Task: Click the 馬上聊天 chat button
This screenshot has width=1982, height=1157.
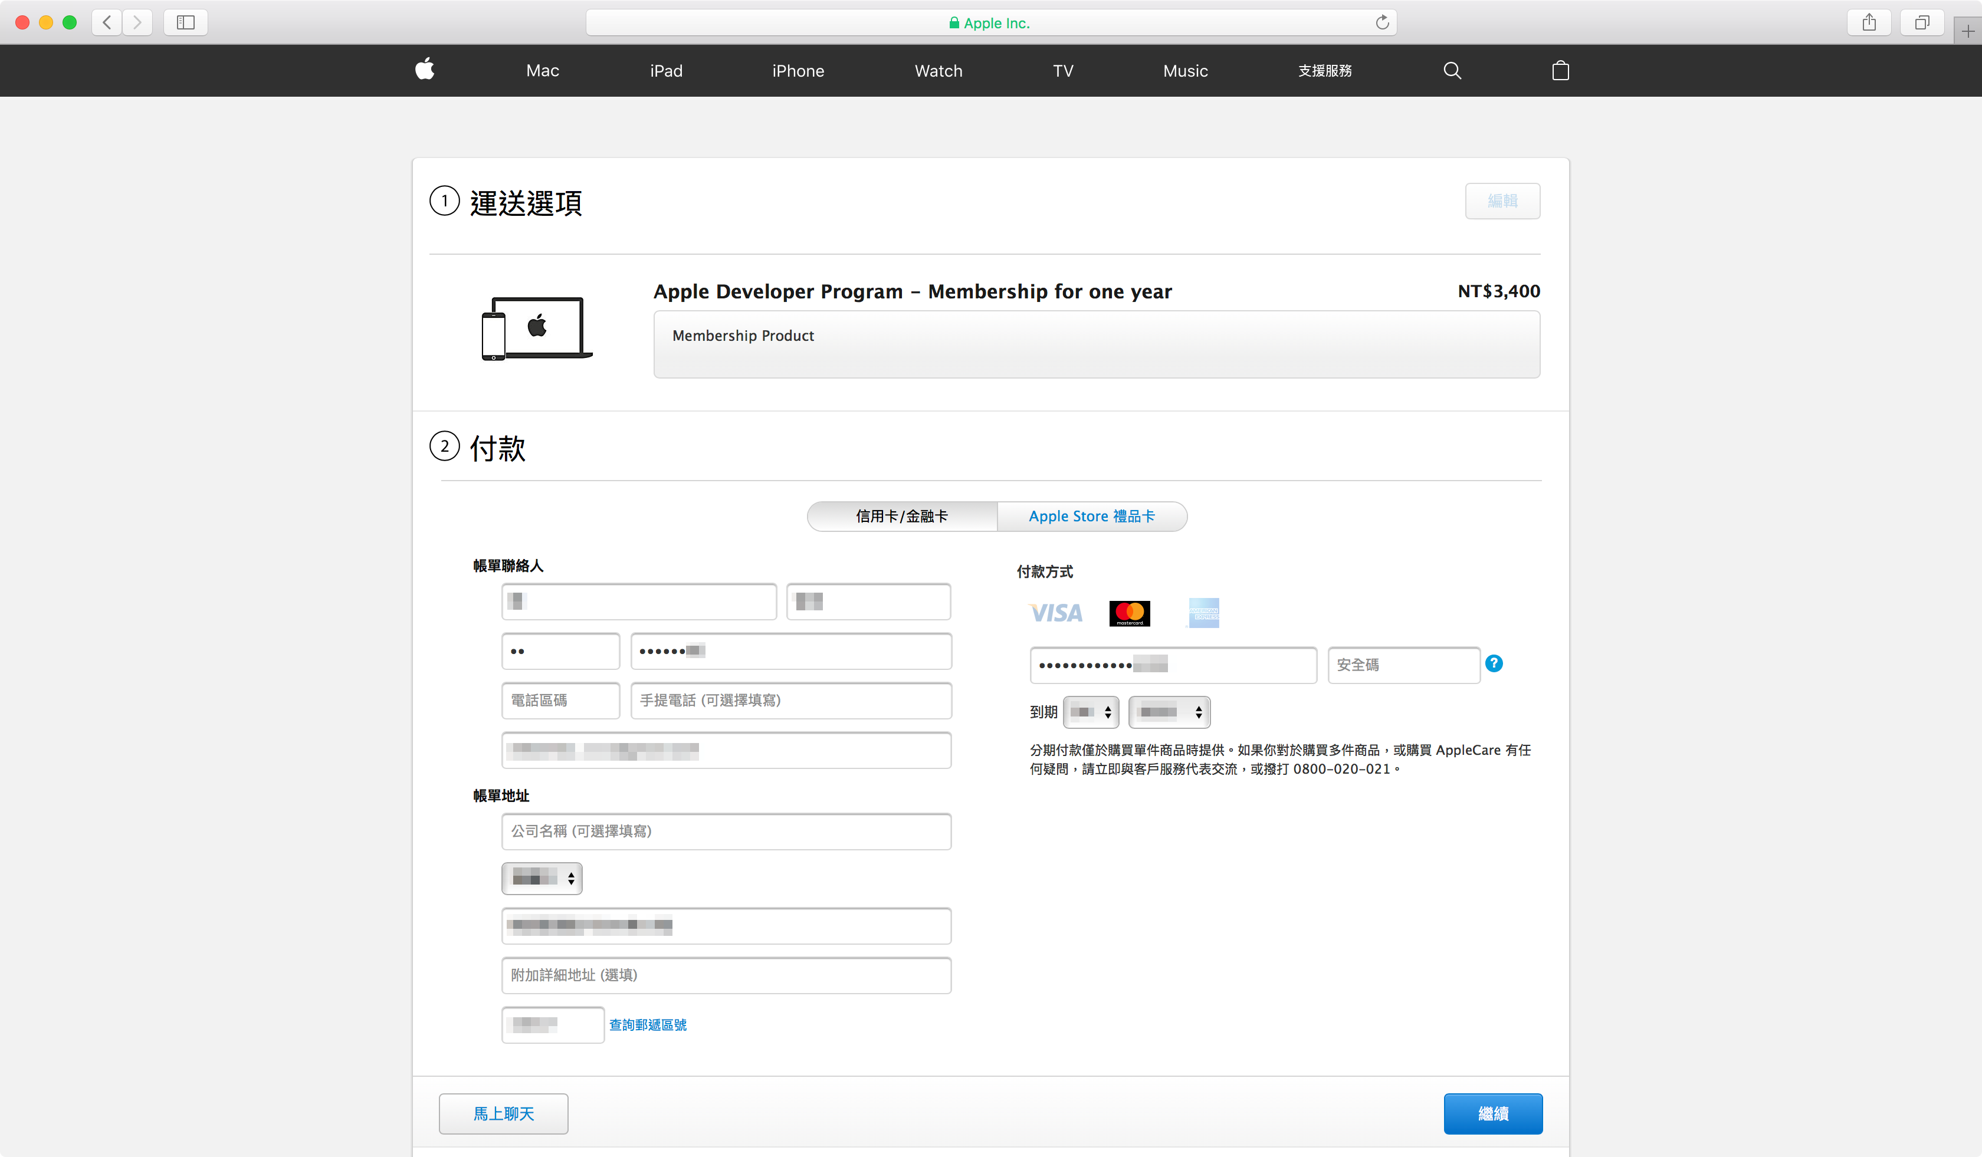Action: point(503,1114)
